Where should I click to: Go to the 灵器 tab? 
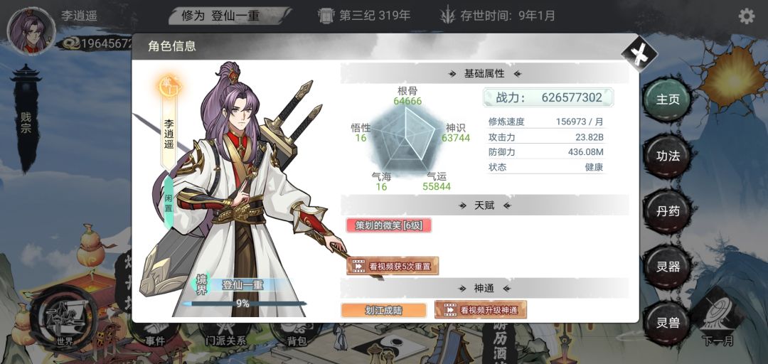pos(667,267)
